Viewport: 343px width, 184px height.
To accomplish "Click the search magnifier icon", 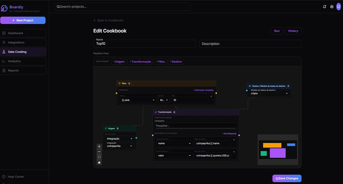I will [x=58, y=7].
